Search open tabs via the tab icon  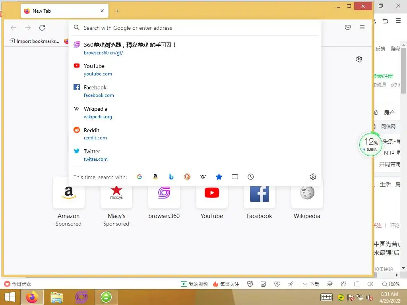point(235,177)
